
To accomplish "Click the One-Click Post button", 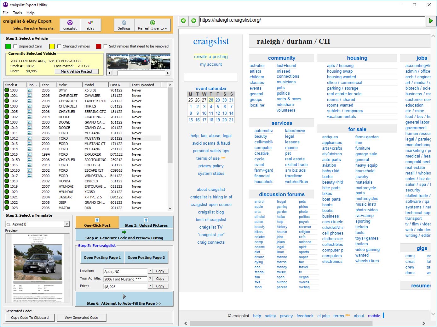I will tap(97, 222).
